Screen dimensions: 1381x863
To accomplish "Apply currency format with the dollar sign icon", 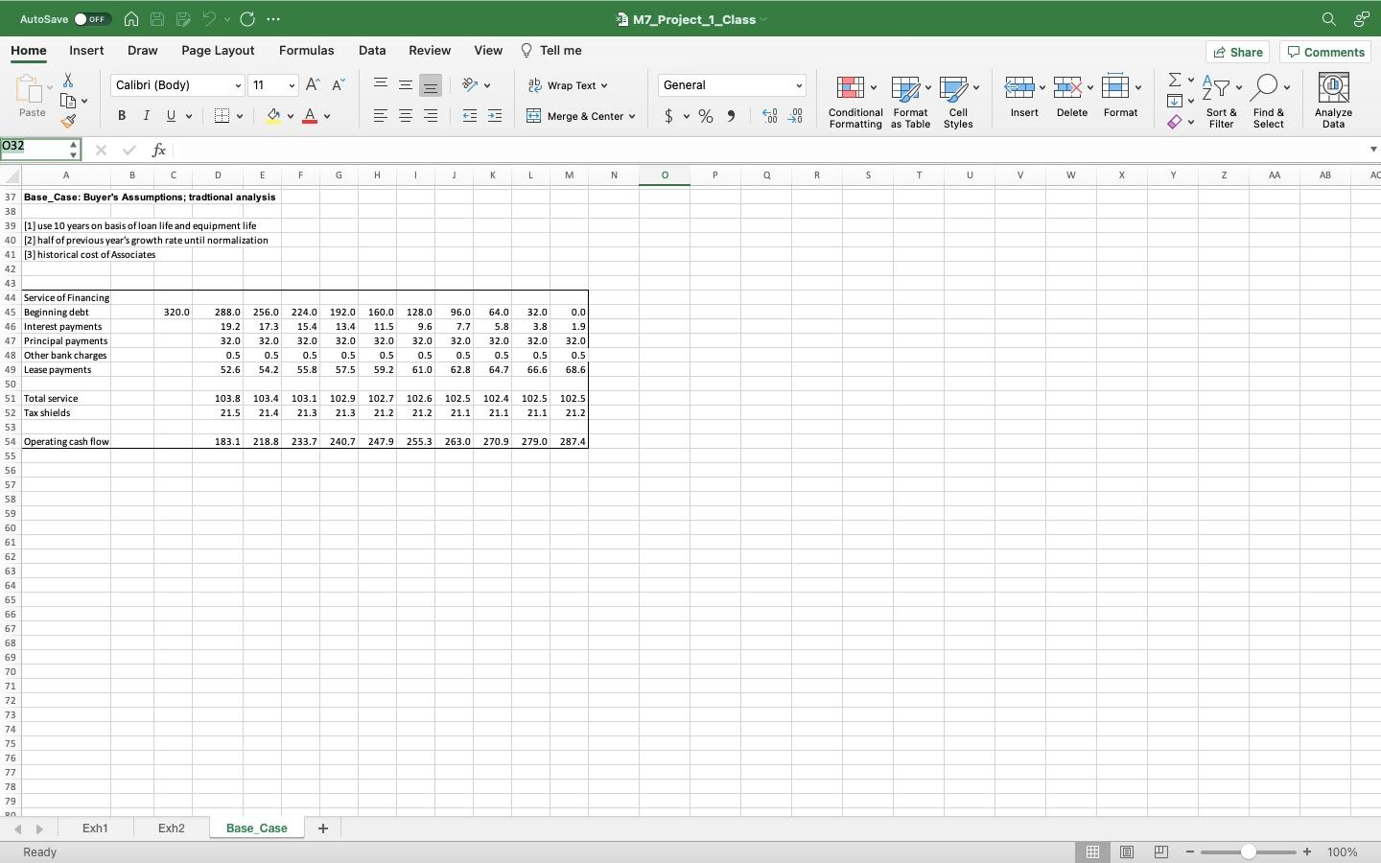I will (x=669, y=116).
